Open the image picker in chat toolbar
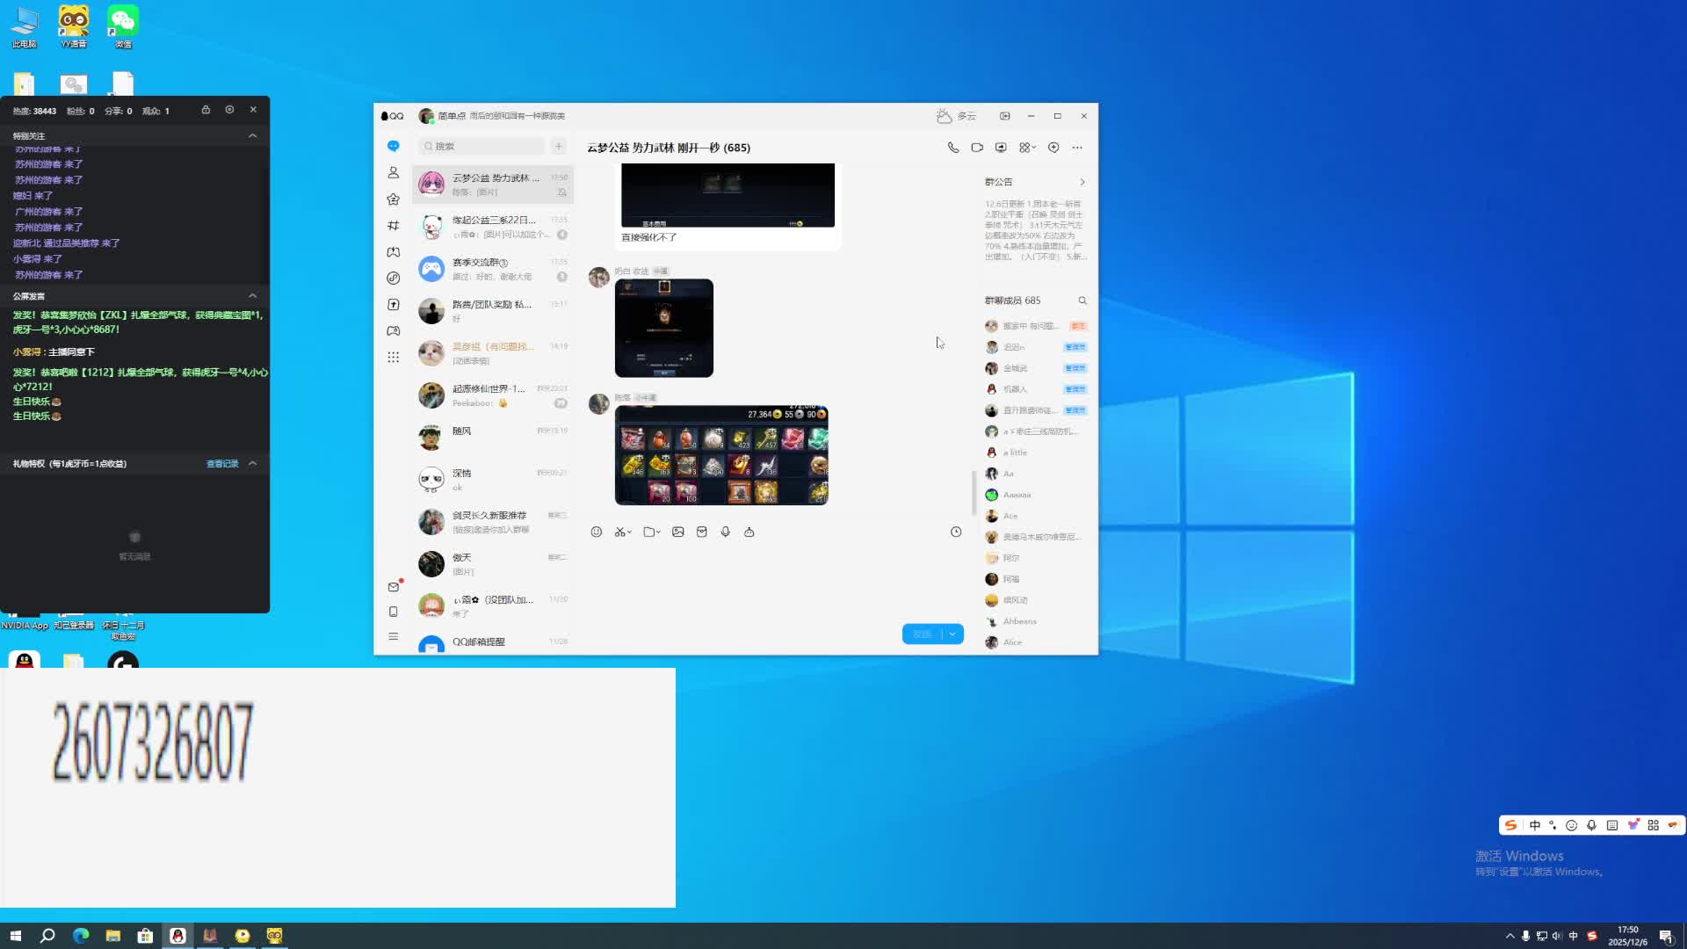Screen dimensions: 1687x949 tap(678, 532)
